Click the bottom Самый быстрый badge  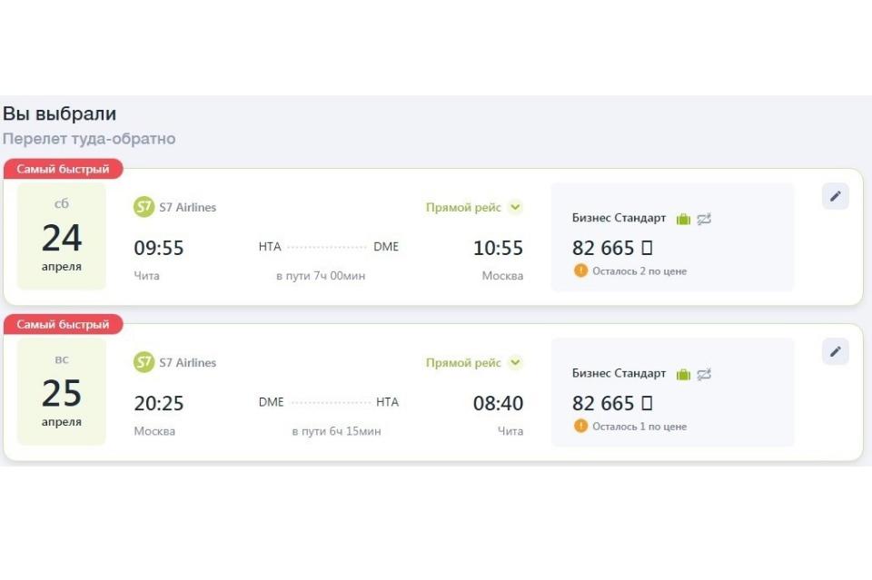pos(63,324)
